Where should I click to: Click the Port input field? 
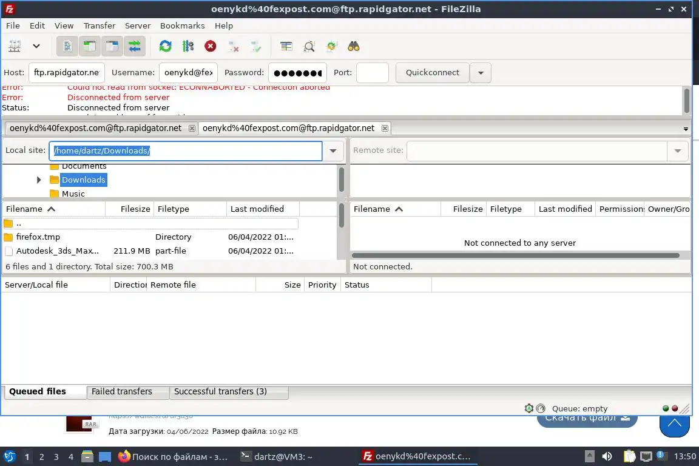[372, 72]
